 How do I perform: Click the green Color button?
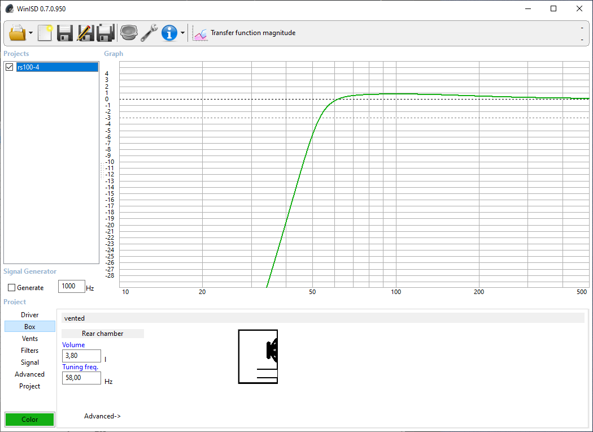coord(30,419)
